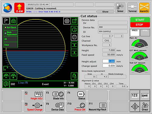Click the Line:15 indicator

click(x=23, y=83)
